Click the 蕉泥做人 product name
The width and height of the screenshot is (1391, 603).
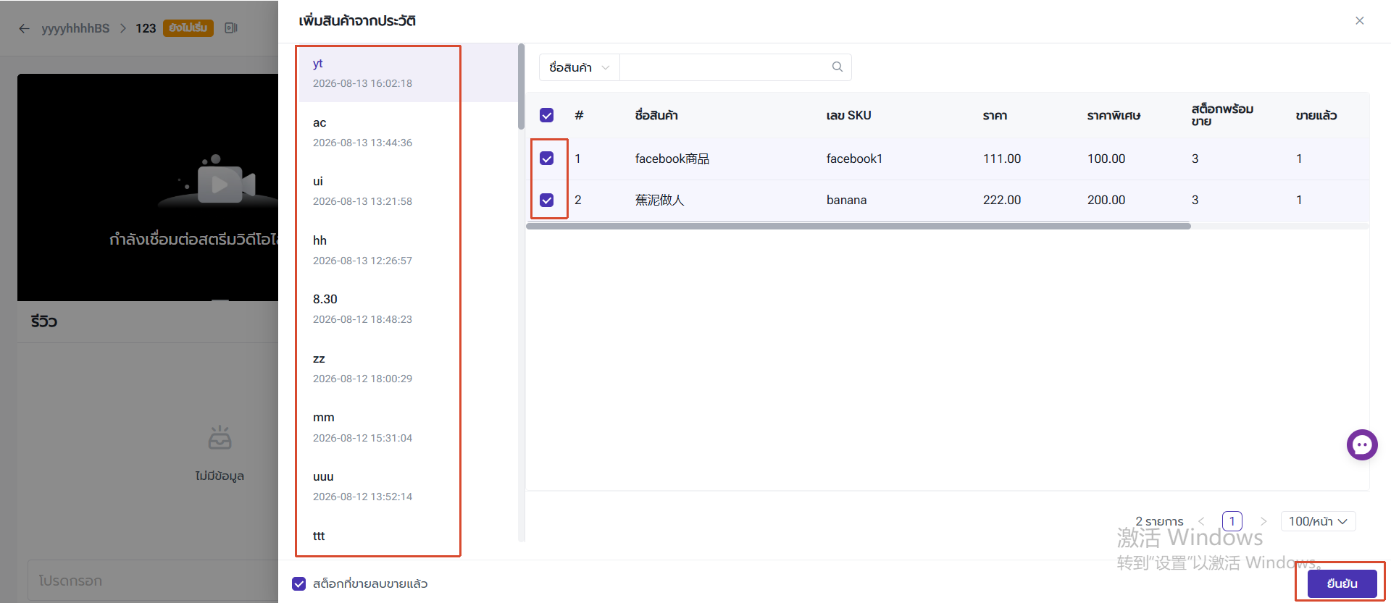click(x=659, y=200)
